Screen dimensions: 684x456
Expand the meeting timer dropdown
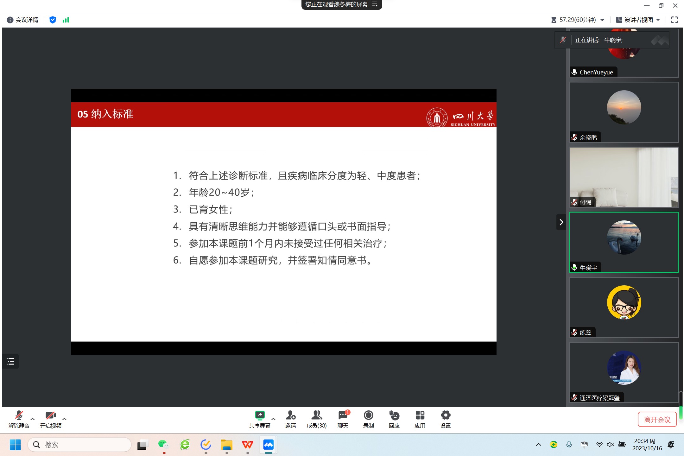[x=602, y=20]
